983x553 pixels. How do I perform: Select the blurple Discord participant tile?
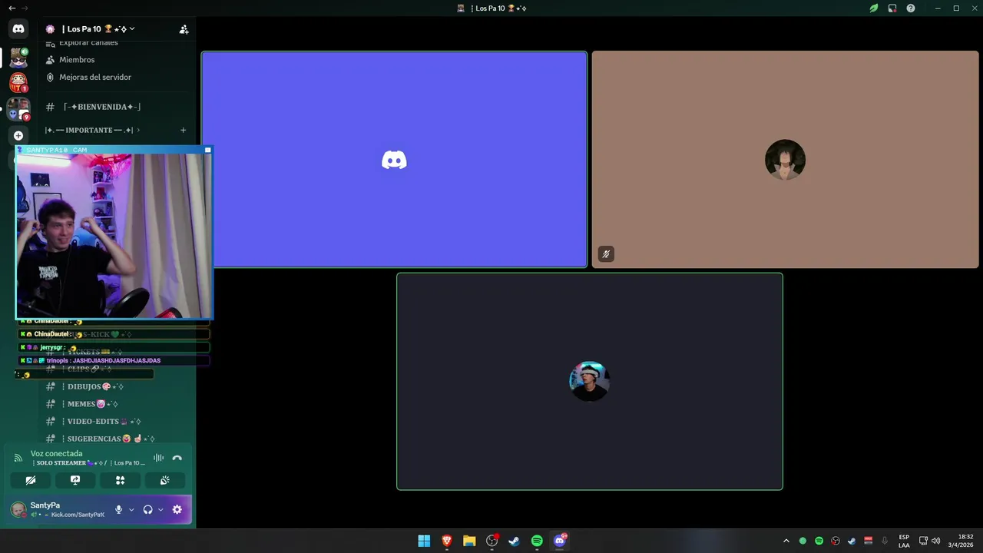[394, 160]
